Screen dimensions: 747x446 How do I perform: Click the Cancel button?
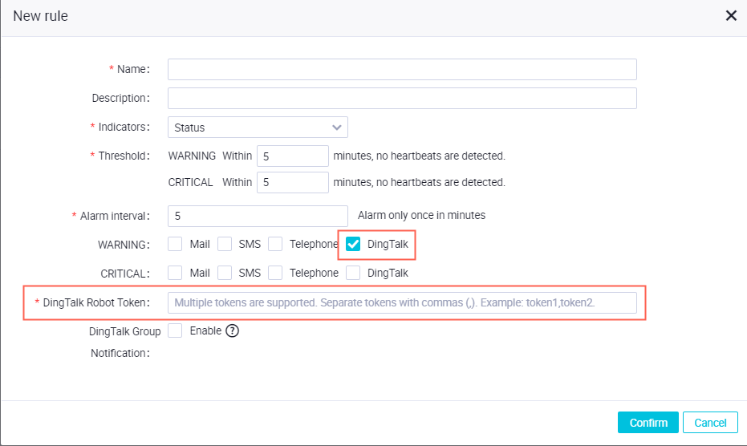(710, 423)
